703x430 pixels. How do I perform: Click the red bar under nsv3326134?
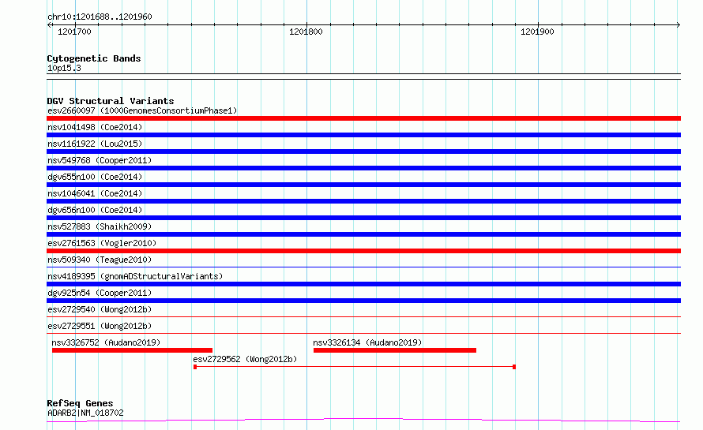(394, 350)
